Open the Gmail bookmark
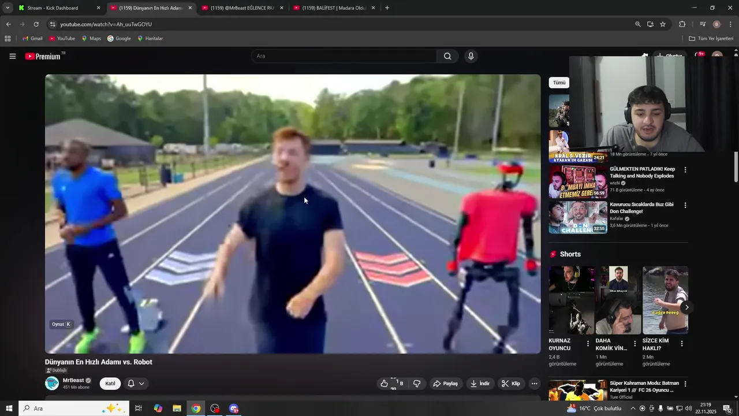This screenshot has width=739, height=416. coord(32,39)
